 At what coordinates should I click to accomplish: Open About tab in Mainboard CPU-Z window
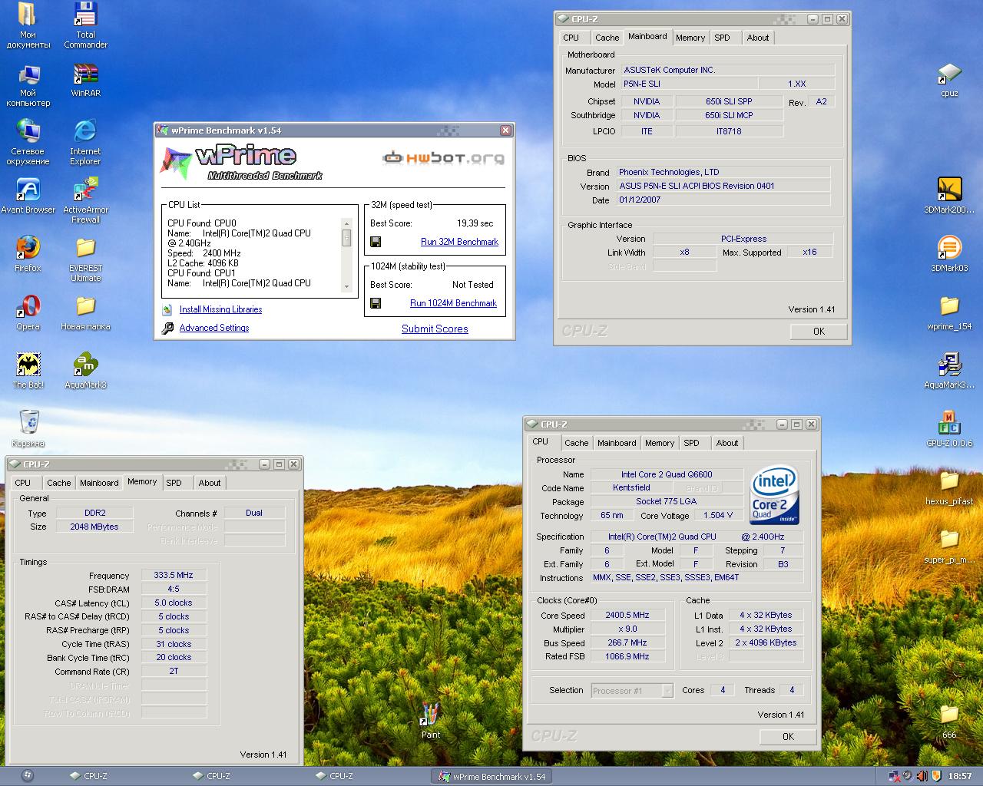pos(758,38)
